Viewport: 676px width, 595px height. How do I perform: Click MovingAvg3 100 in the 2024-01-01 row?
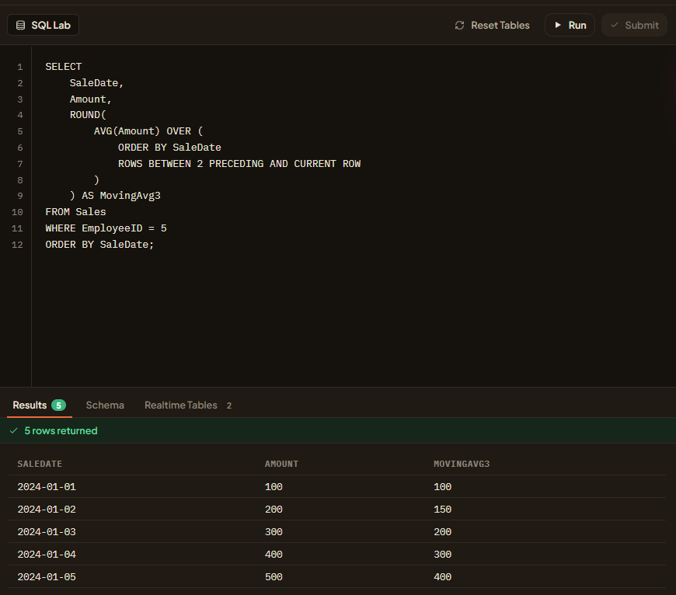coord(443,487)
